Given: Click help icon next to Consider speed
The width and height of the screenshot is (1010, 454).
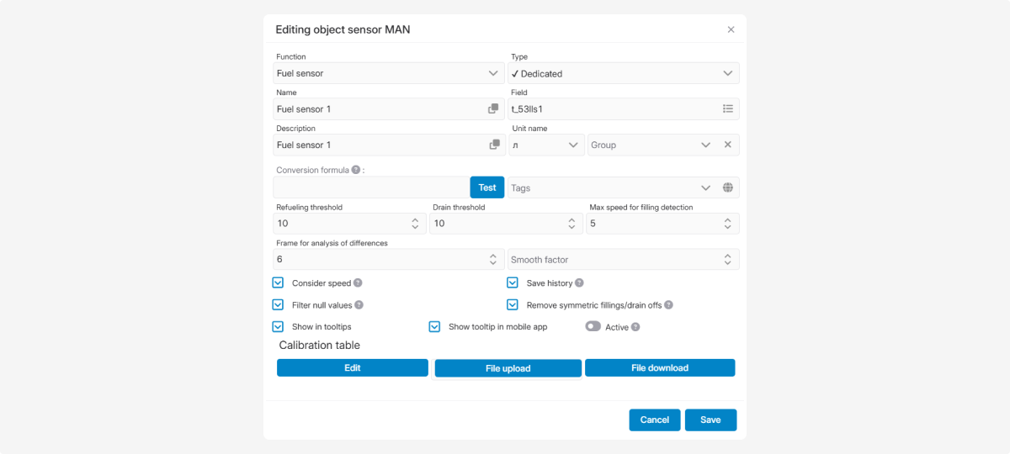Looking at the screenshot, I should pyautogui.click(x=358, y=283).
